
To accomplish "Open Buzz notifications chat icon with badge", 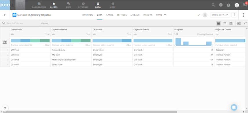I will coord(245,5).
